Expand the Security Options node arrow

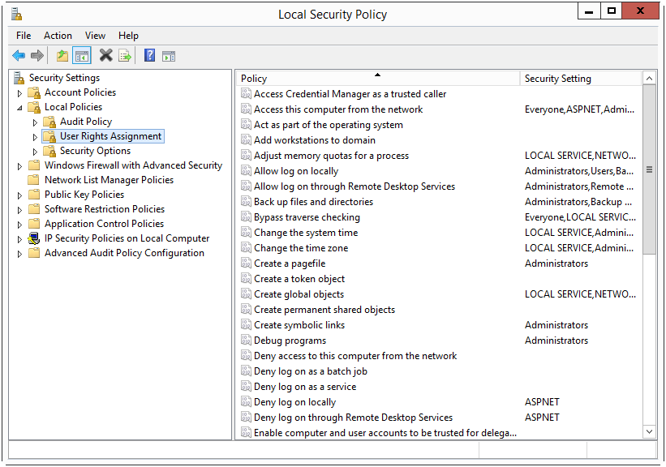[x=35, y=152]
